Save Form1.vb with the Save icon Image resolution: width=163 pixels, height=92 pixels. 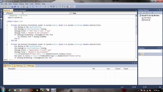click(12, 7)
